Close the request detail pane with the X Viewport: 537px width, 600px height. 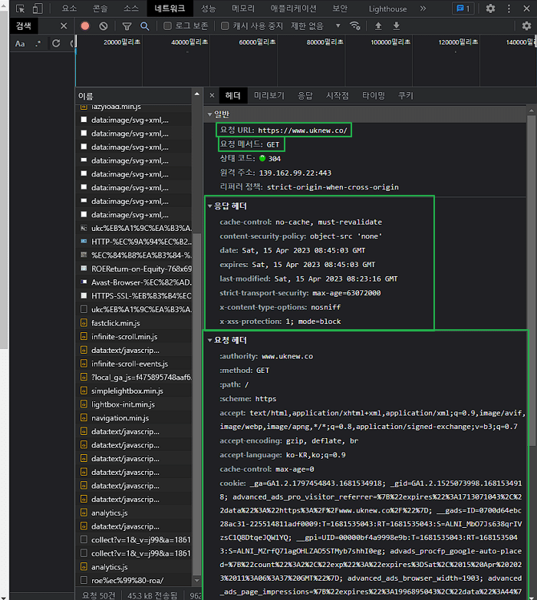(x=212, y=95)
